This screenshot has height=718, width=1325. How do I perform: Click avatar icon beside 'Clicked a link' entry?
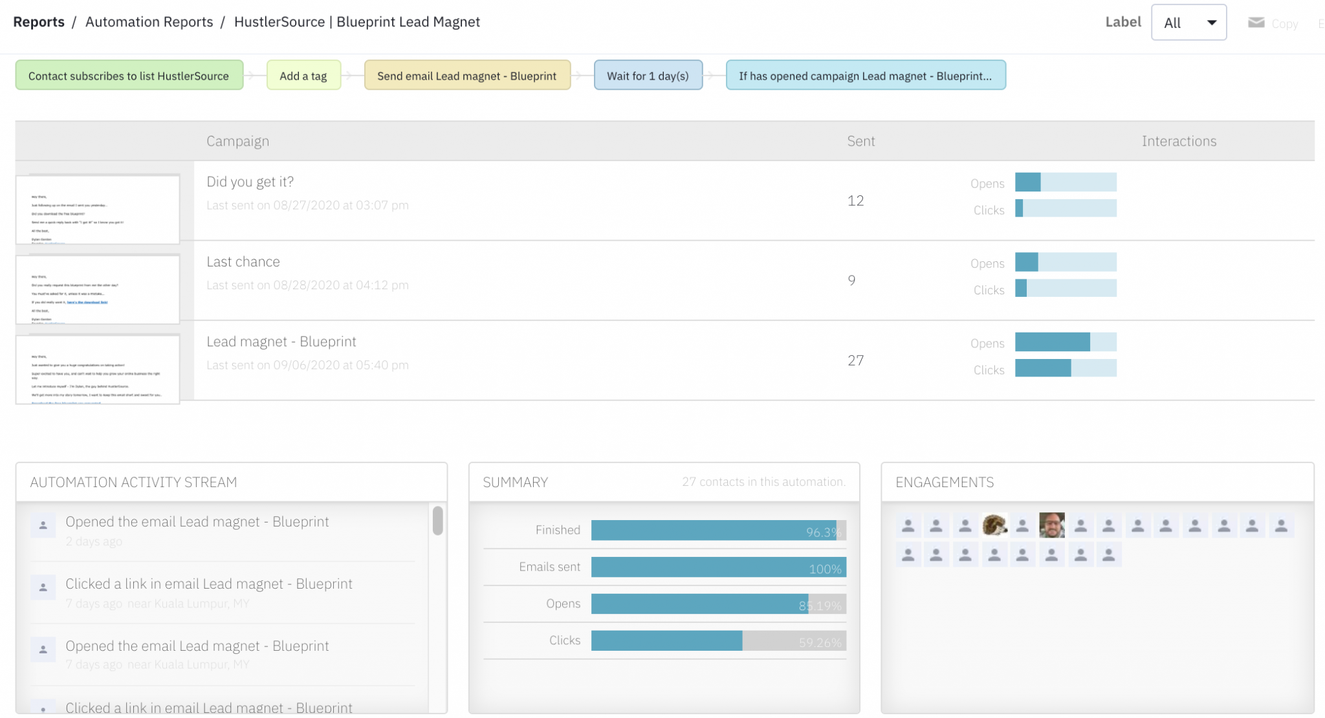(43, 587)
